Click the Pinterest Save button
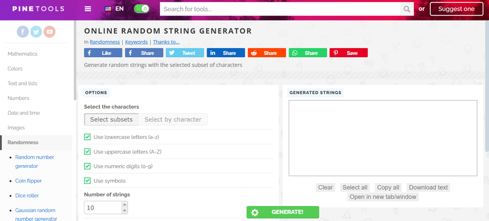The image size is (489, 221). pos(349,53)
